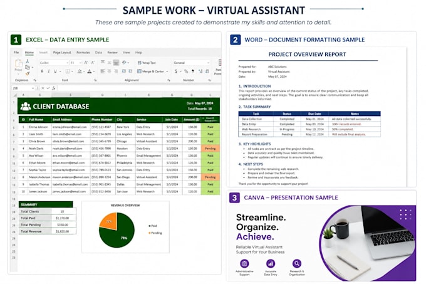Open the File tab in Excel

(16, 53)
